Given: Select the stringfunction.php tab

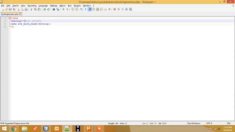Looking at the screenshot, I should tap(11, 14).
